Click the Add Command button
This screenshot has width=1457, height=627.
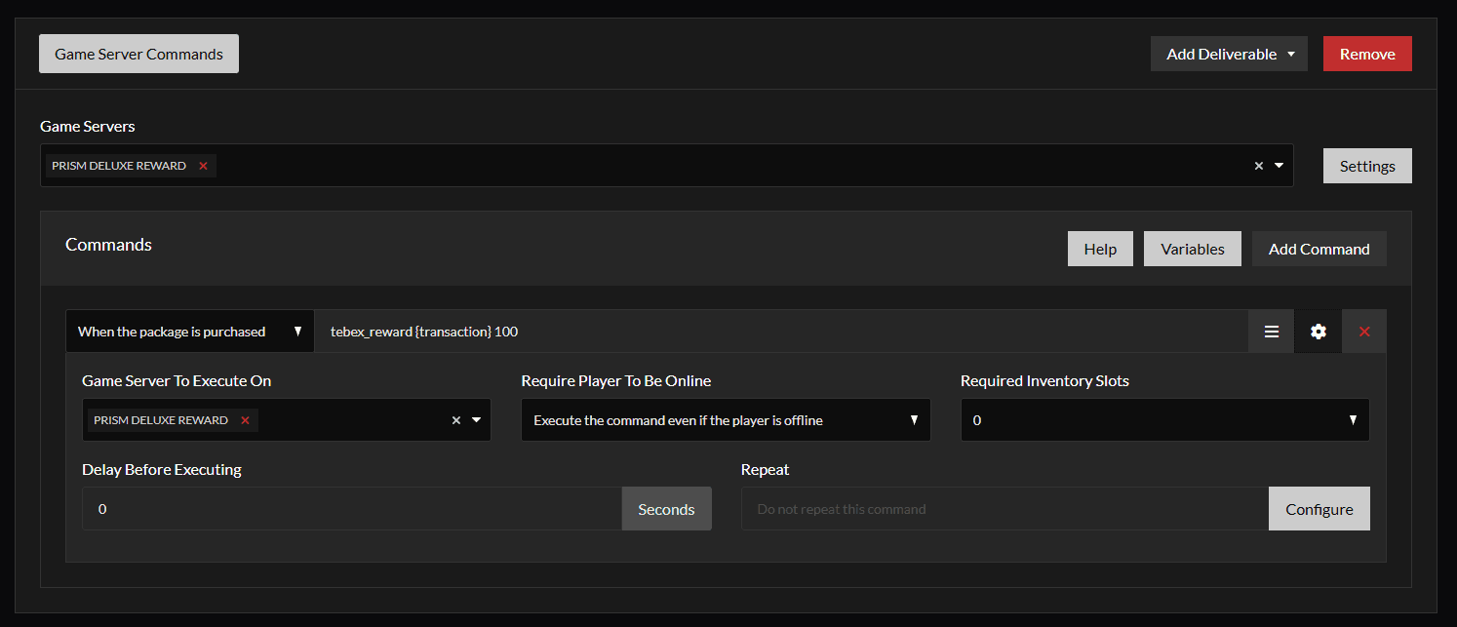(x=1319, y=250)
